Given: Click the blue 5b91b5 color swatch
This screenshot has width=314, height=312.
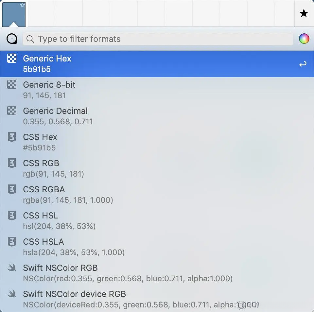Looking at the screenshot, I should click(14, 14).
